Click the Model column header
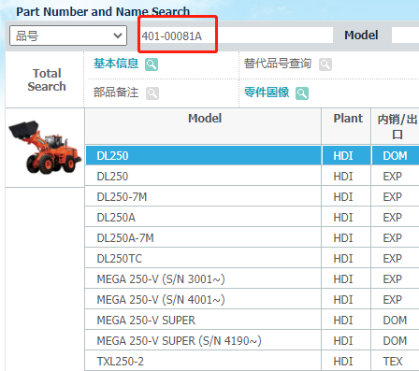Image resolution: width=419 pixels, height=371 pixels. [x=203, y=126]
